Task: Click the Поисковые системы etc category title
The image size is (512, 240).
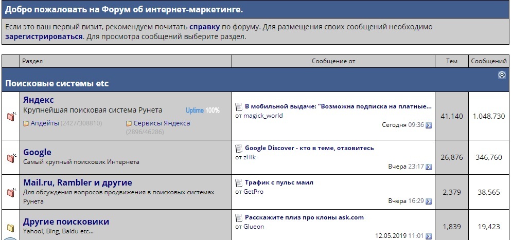Action: tap(57, 83)
